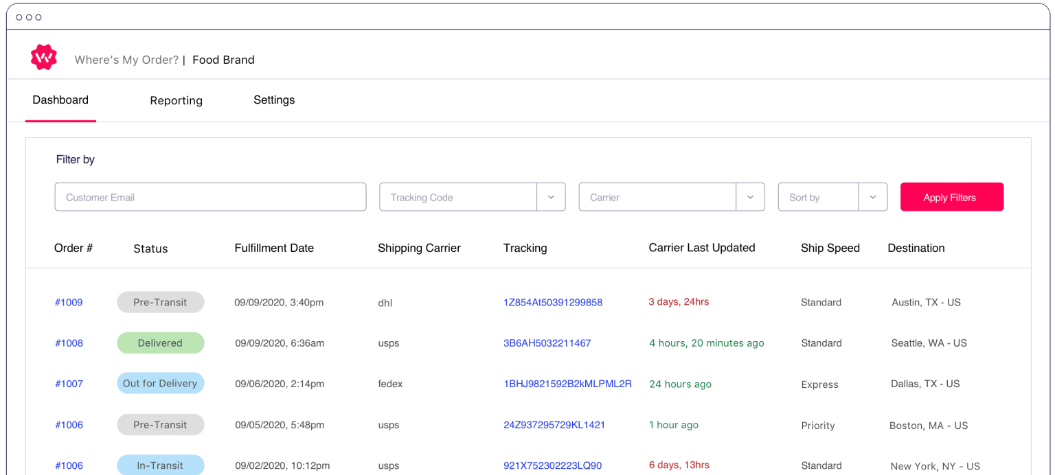
Task: Expand the Tracking Code dropdown arrow
Action: point(551,197)
